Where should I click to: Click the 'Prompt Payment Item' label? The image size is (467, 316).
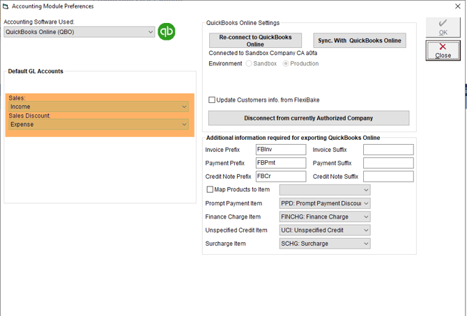(233, 203)
